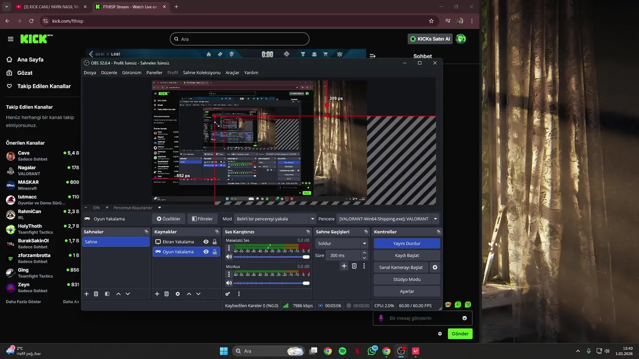Screen dimensions: 639x359
Task: Open Paneller menu in OBS
Action: coord(154,72)
